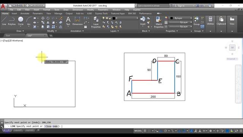Expand the Draw panel
Screen dimensions: 243x137
(x=20, y=31)
